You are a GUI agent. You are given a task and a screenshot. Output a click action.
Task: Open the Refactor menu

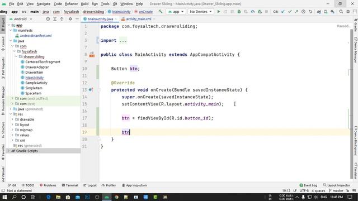click(71, 4)
